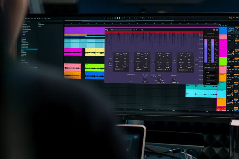Click the CEILING knob
Image resolution: width=239 pixels, height=159 pixels.
(x=174, y=79)
